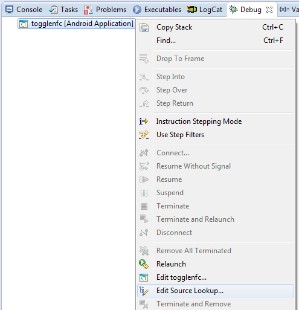299x310 pixels.
Task: Click the LogCat tab icon
Action: [192, 10]
